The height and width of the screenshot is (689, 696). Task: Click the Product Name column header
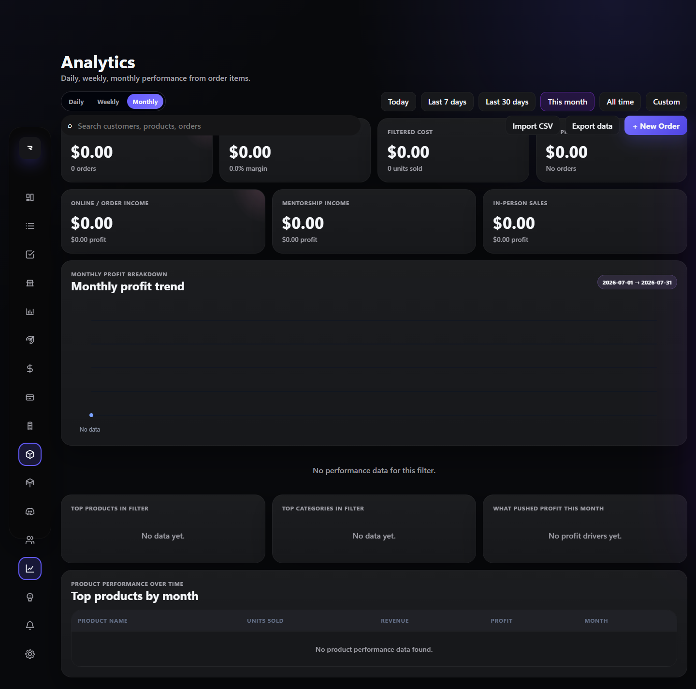point(102,621)
